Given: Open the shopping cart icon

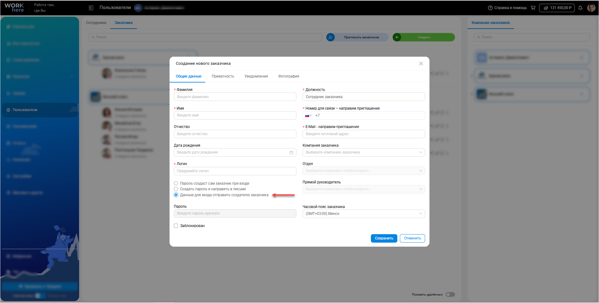Looking at the screenshot, I should click(533, 8).
